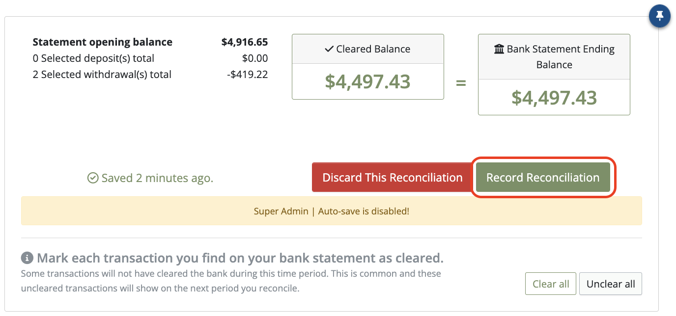Click Discard This Reconciliation button
Viewport: 676px width, 316px height.
coord(393,178)
